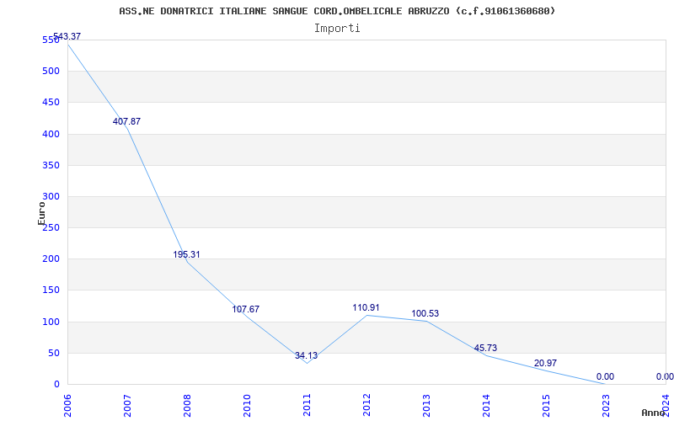Click the 2006 year label on x-axis
The width and height of the screenshot is (674, 421).
tap(67, 405)
